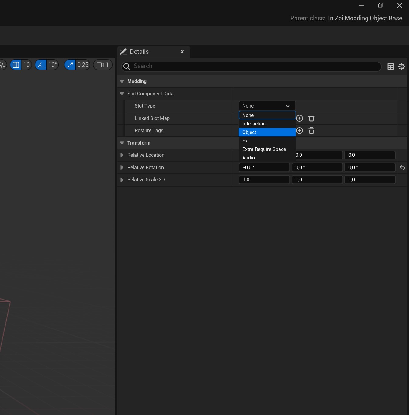This screenshot has width=409, height=415.
Task: Minimize the editor window
Action: tap(361, 5)
